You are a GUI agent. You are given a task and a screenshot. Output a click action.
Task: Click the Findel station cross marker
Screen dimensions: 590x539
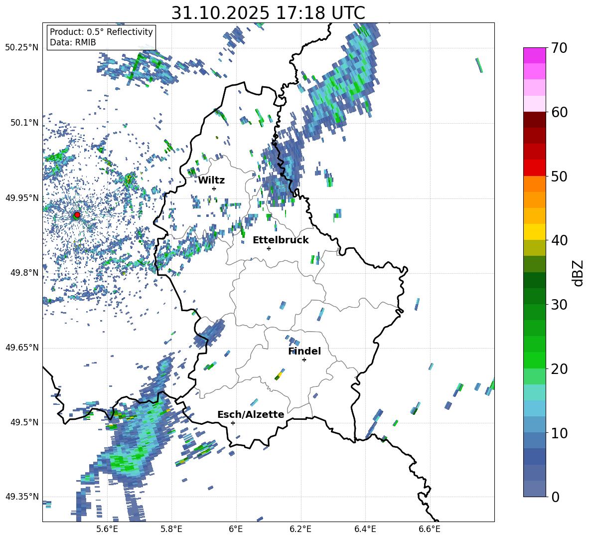tap(304, 360)
